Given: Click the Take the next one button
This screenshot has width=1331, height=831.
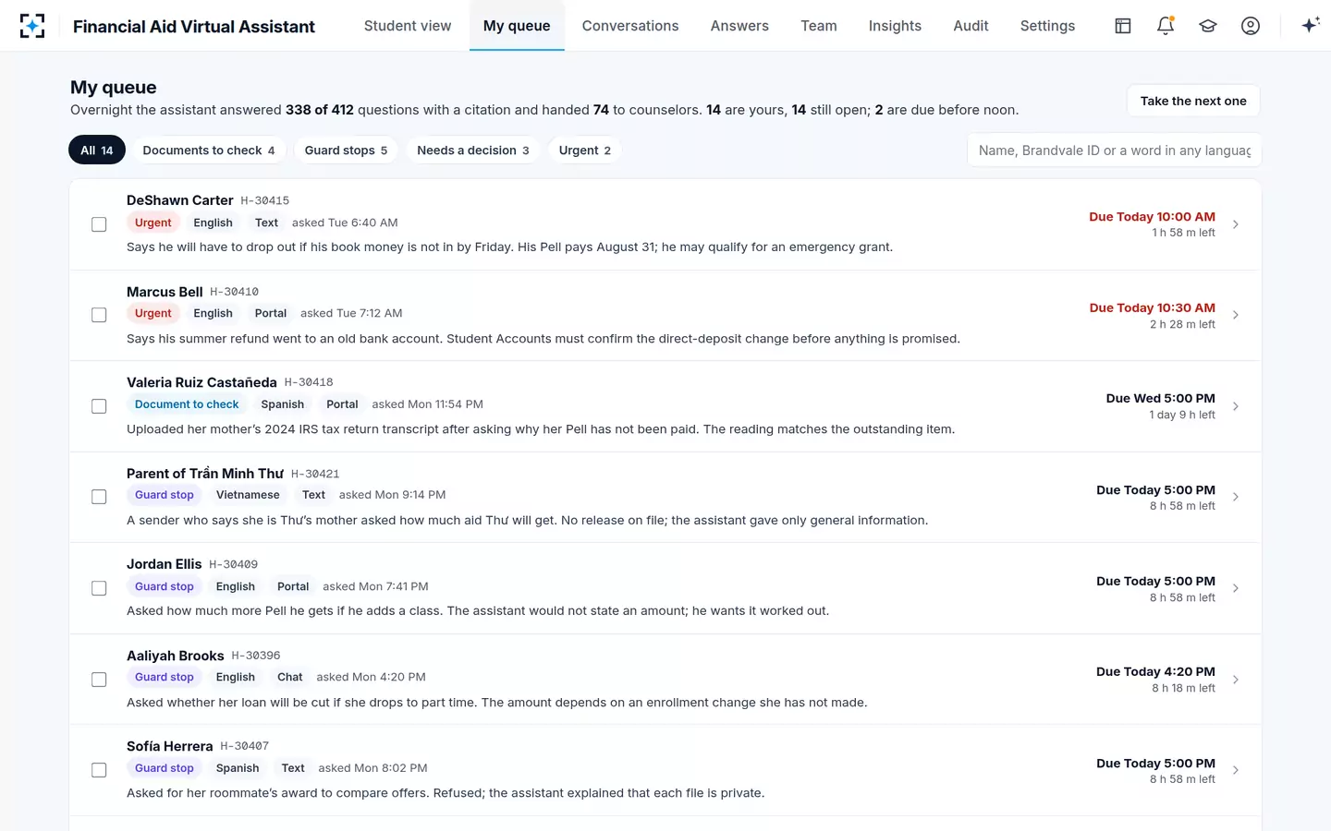Looking at the screenshot, I should coord(1193,101).
